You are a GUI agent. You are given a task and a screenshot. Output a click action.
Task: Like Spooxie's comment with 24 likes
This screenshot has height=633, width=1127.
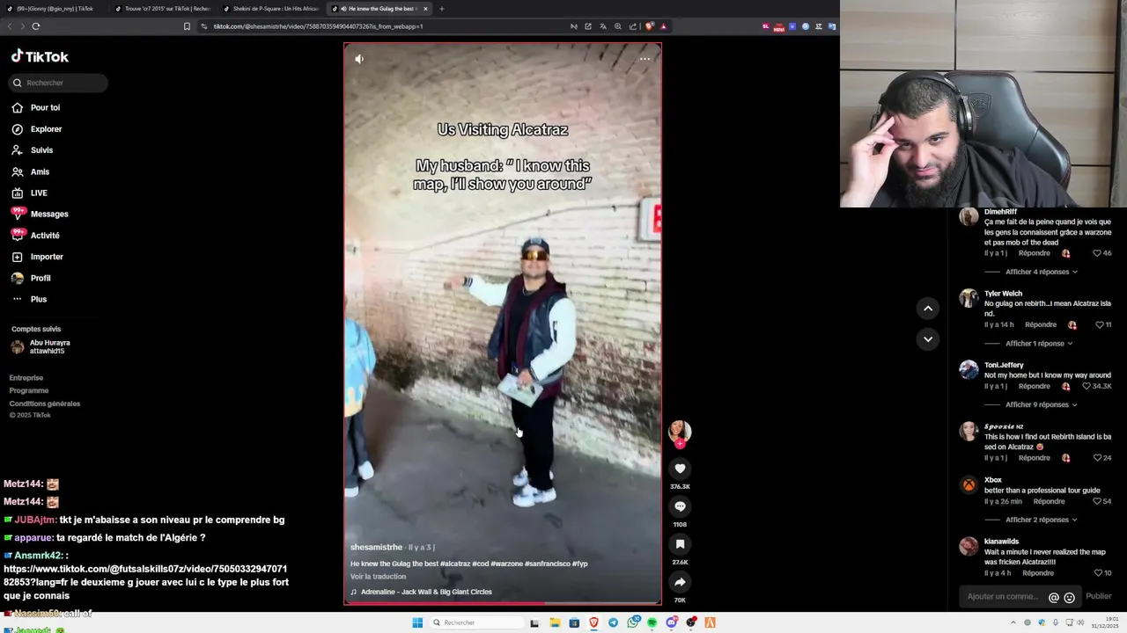(1097, 458)
